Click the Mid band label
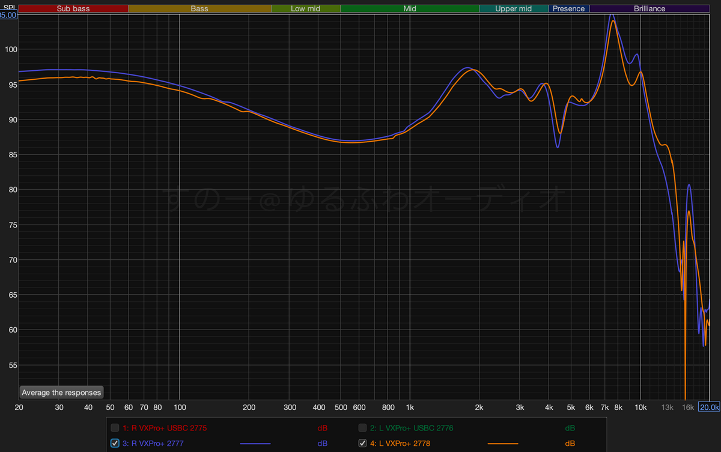Image resolution: width=721 pixels, height=452 pixels. pos(410,8)
